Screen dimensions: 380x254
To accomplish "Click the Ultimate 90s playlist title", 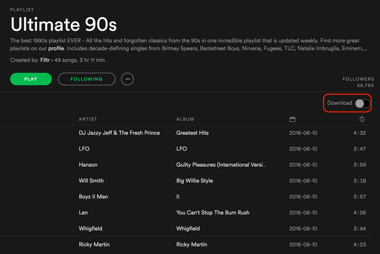I will [x=63, y=24].
